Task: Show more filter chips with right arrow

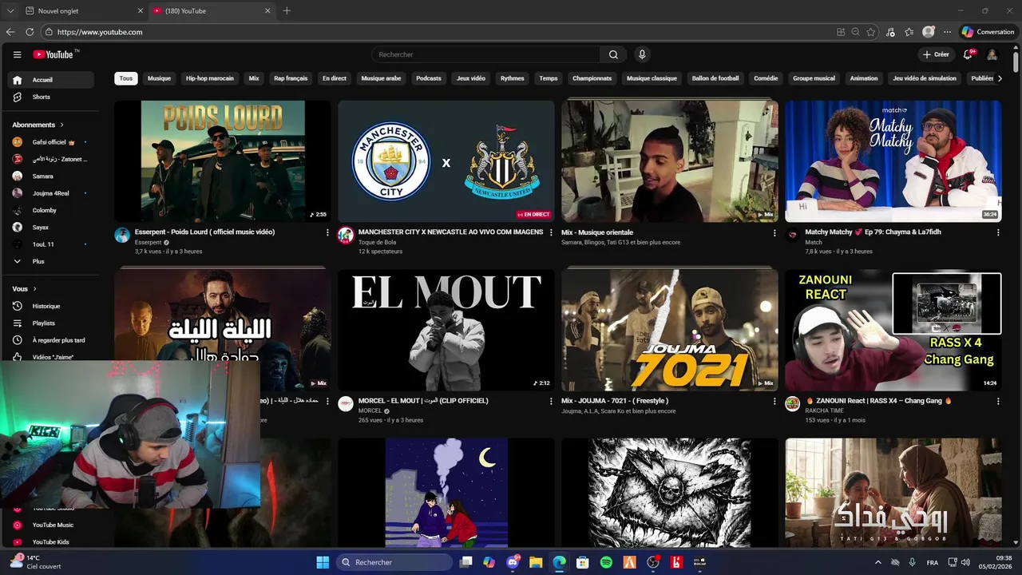Action: 1000,78
